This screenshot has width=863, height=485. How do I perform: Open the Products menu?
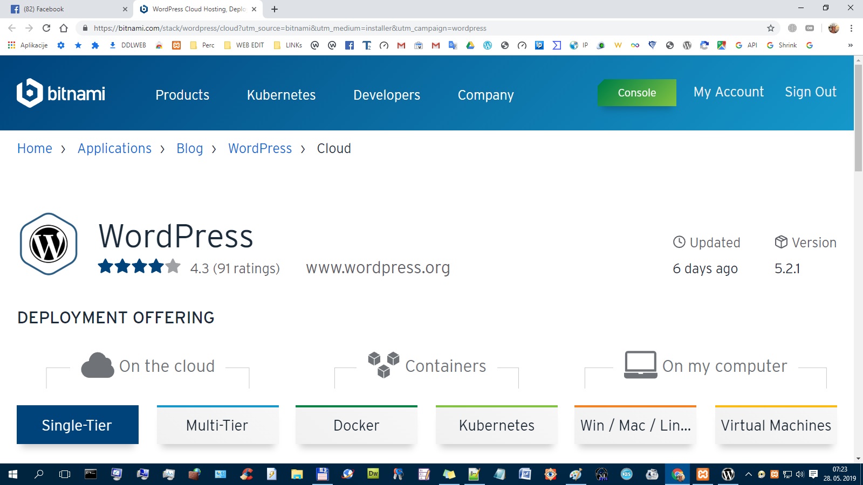[x=182, y=95]
